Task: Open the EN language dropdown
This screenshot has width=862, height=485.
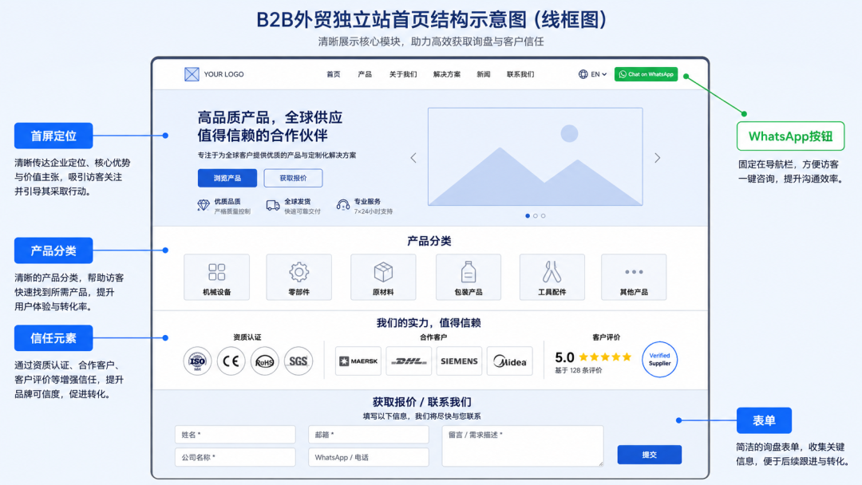Action: click(592, 74)
